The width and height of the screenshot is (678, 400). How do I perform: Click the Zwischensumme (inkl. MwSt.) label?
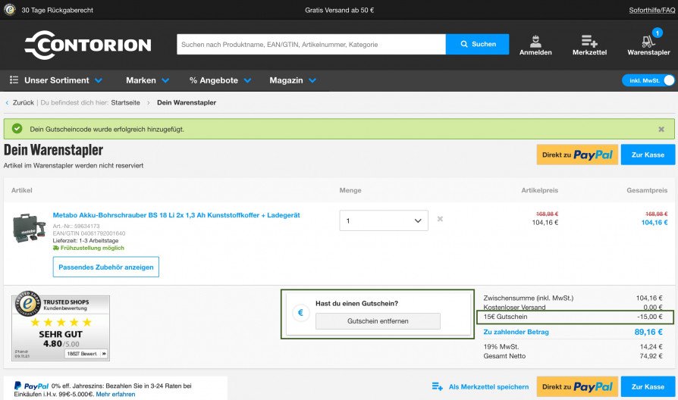click(529, 298)
